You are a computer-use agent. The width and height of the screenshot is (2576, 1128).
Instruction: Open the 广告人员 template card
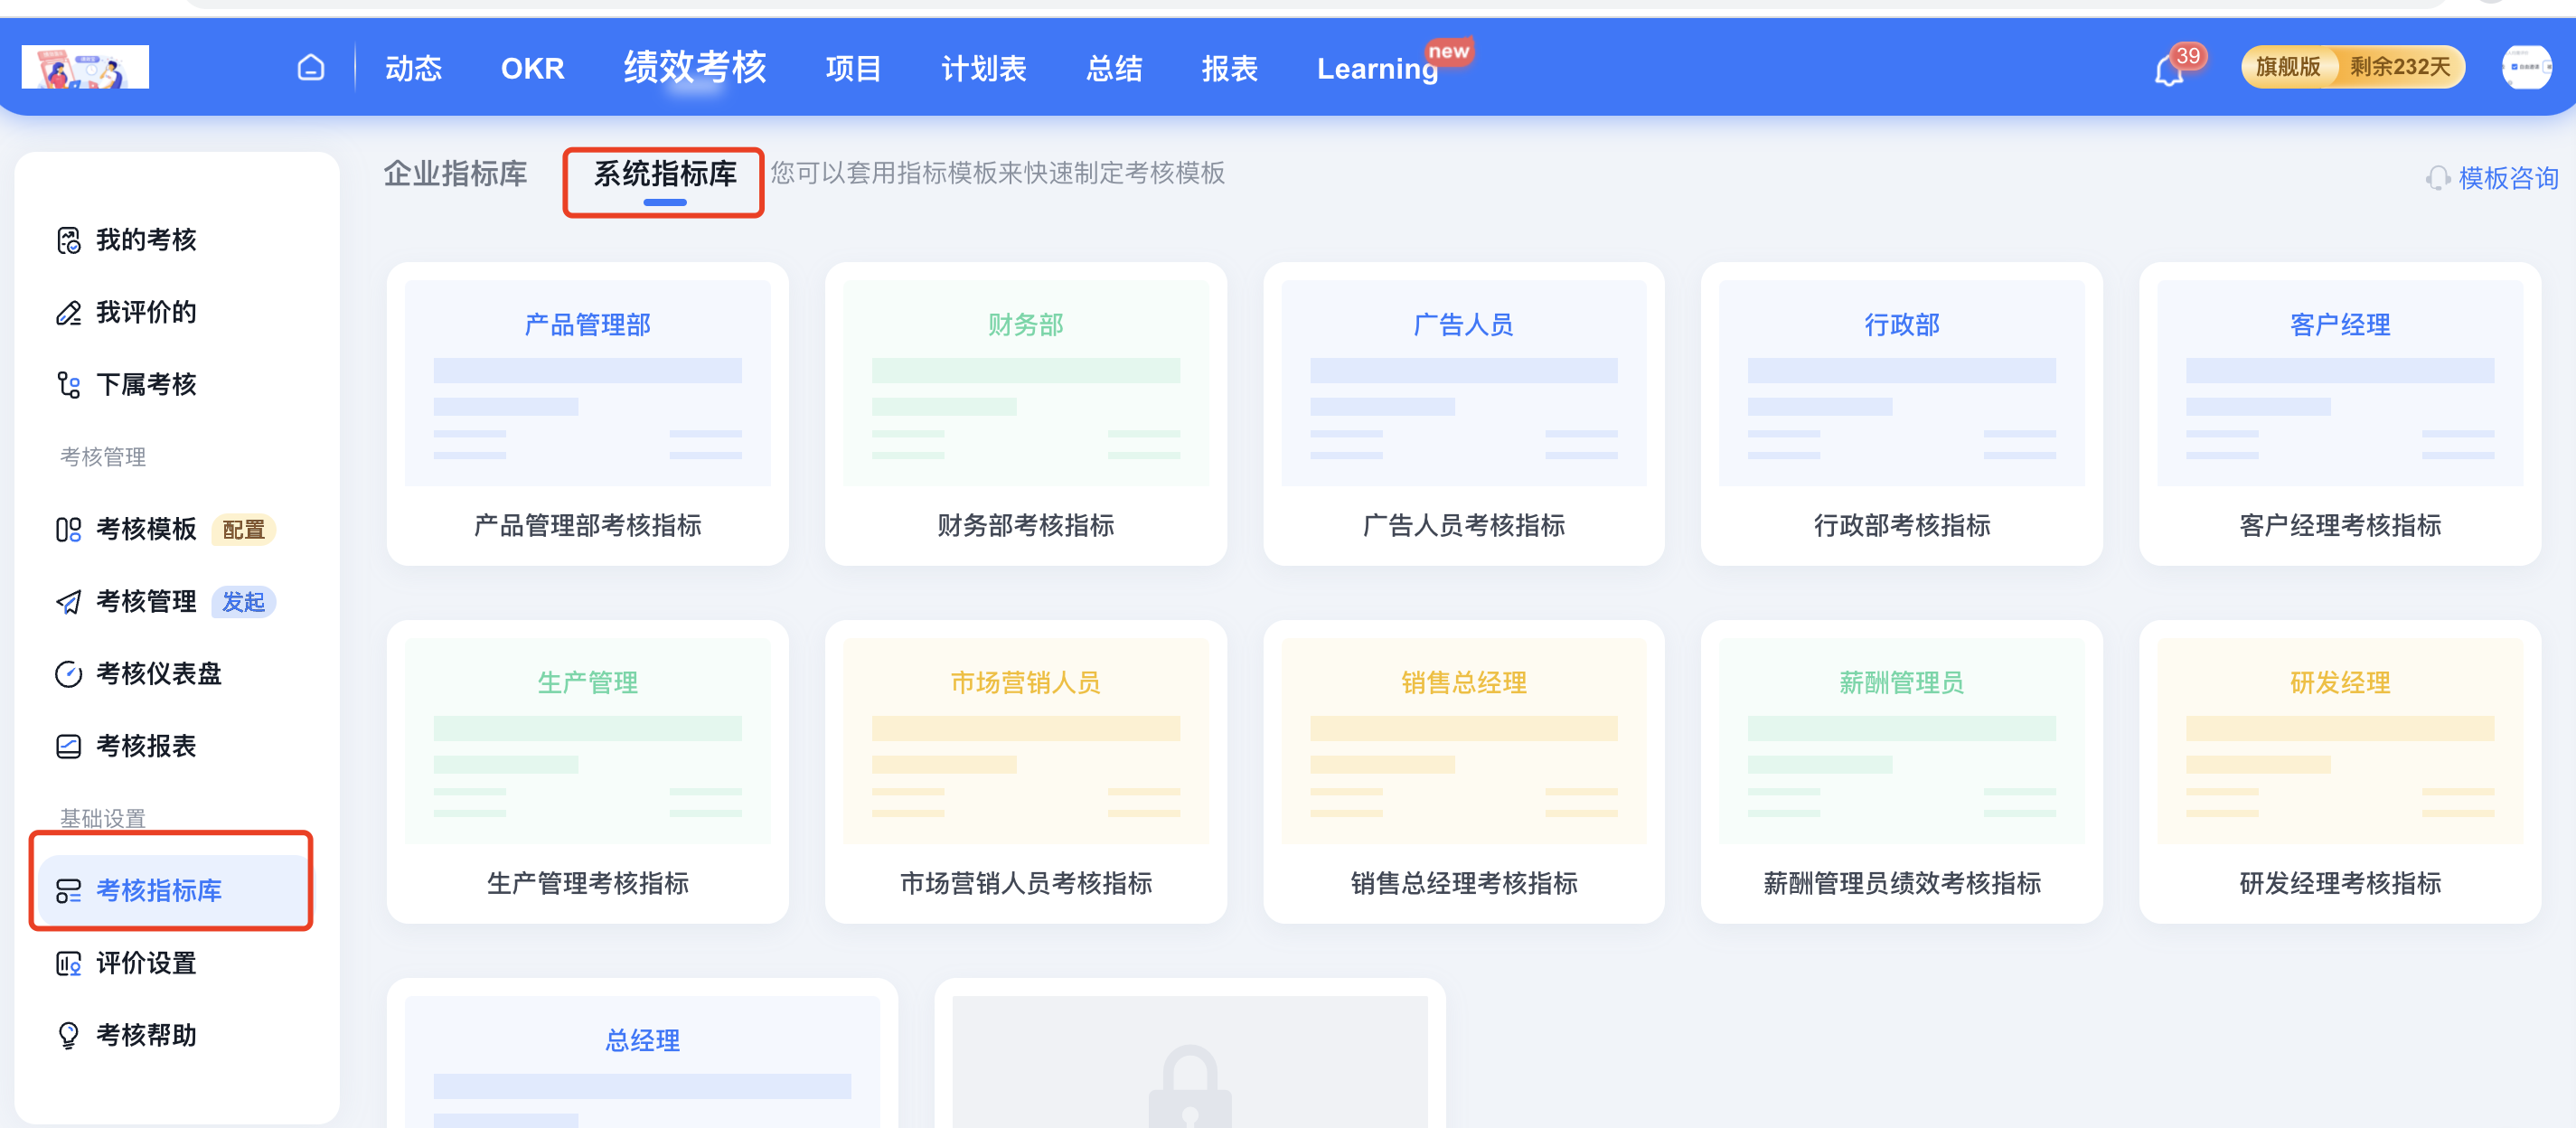1464,414
